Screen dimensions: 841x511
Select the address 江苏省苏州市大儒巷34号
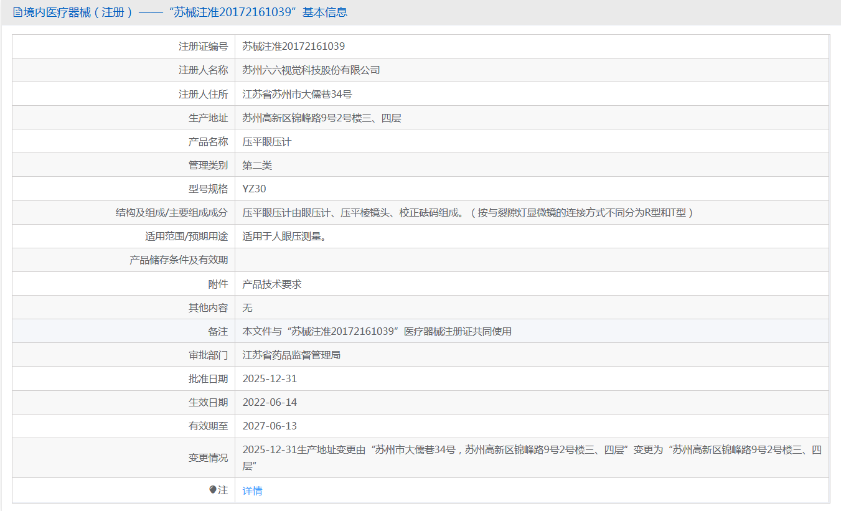pos(297,94)
